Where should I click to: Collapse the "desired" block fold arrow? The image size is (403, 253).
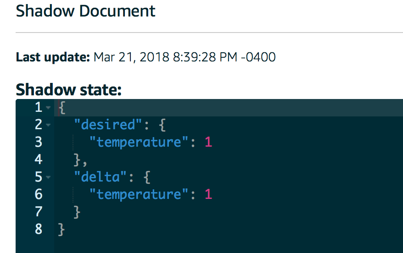coord(49,125)
